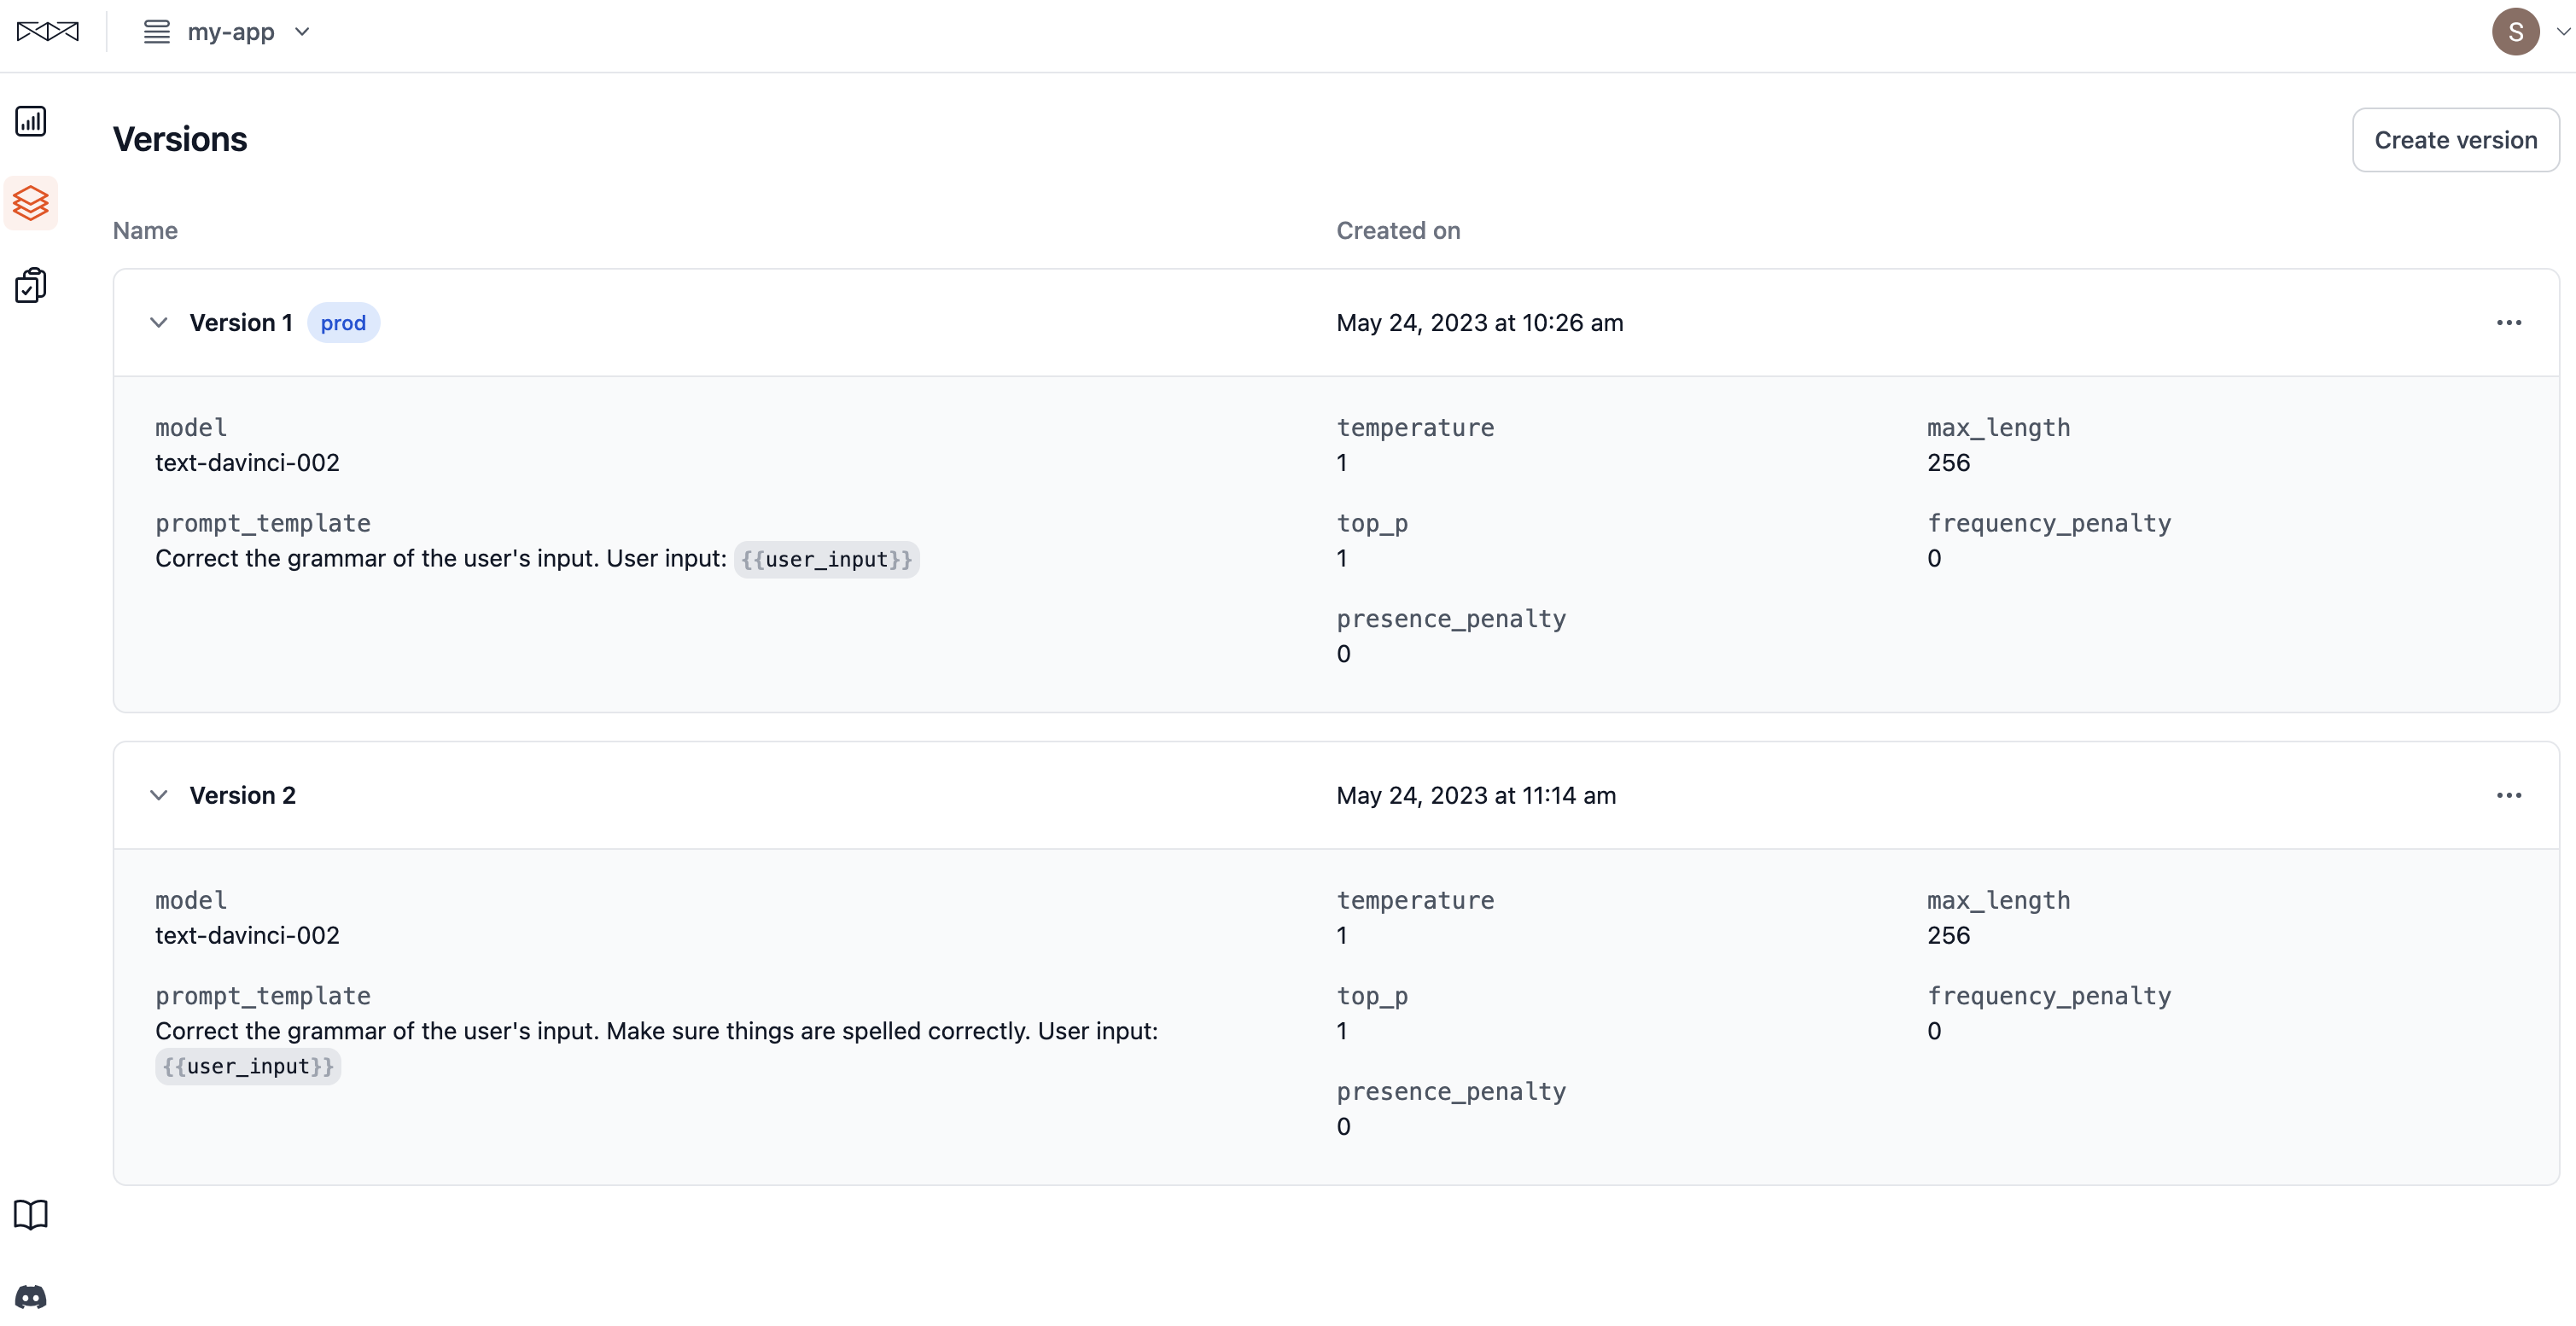Click the Discord icon in sidebar
Viewport: 2576px width, 1326px height.
point(31,1297)
